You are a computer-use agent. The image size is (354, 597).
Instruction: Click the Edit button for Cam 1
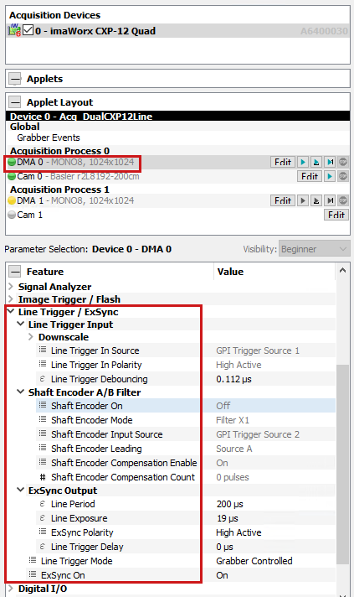(x=336, y=215)
